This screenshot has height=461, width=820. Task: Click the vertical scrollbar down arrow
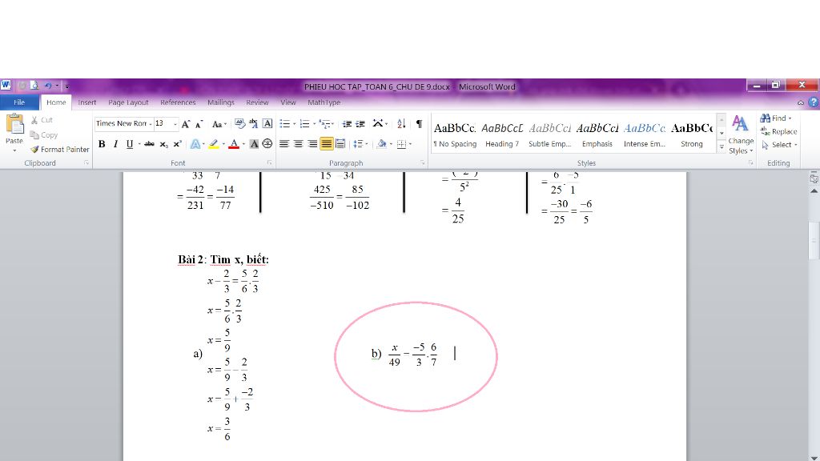coord(814,457)
